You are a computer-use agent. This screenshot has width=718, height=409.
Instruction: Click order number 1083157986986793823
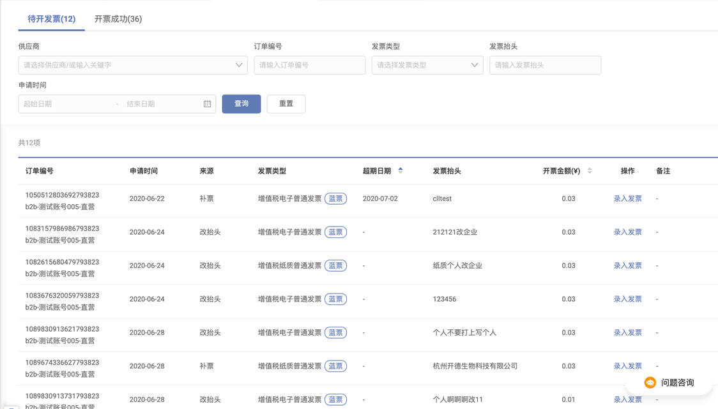pyautogui.click(x=62, y=228)
